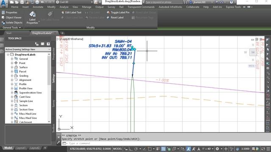Open the Transparent Commands ribbon tab
Image resolution: width=271 pixels, height=152 pixels.
tap(141, 7)
